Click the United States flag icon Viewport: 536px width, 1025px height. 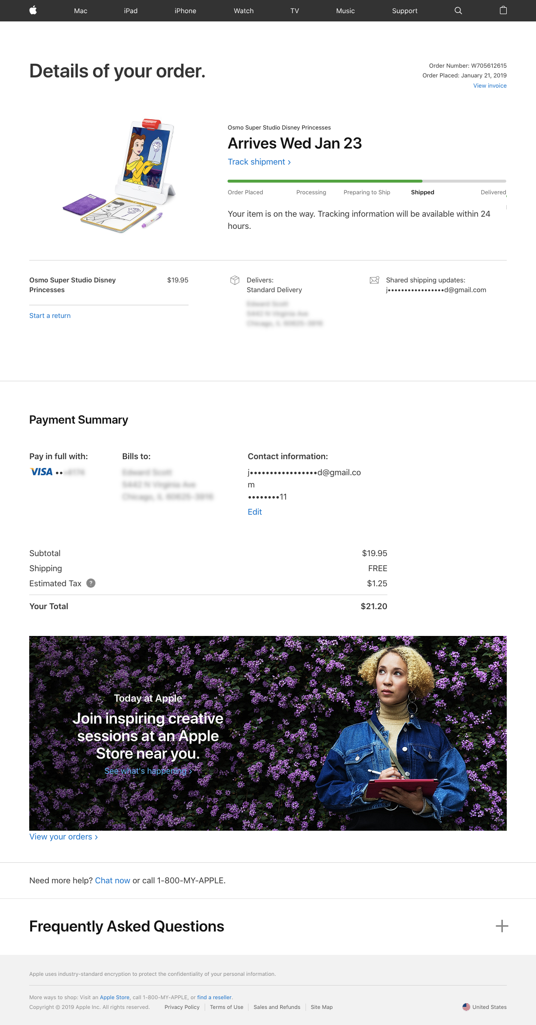[x=466, y=1007]
